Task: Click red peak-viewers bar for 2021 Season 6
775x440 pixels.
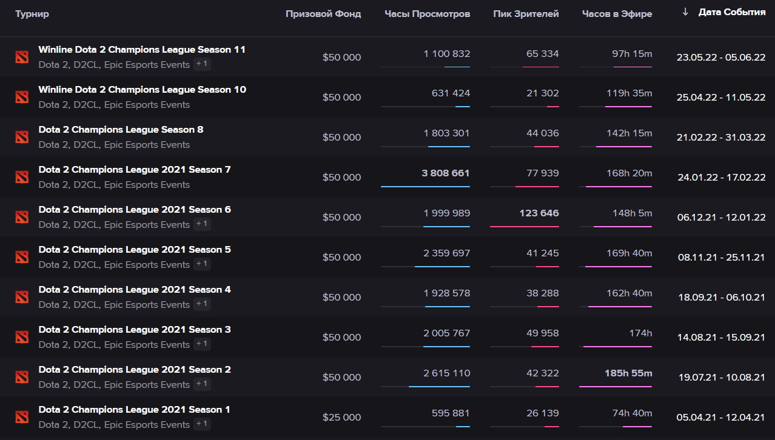Action: click(x=525, y=227)
